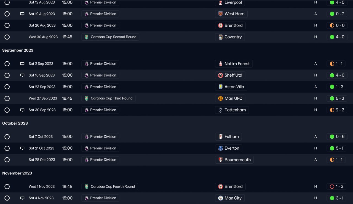The height and width of the screenshot is (204, 353).
Task: Click the Fulham club crest icon
Action: coord(220,136)
